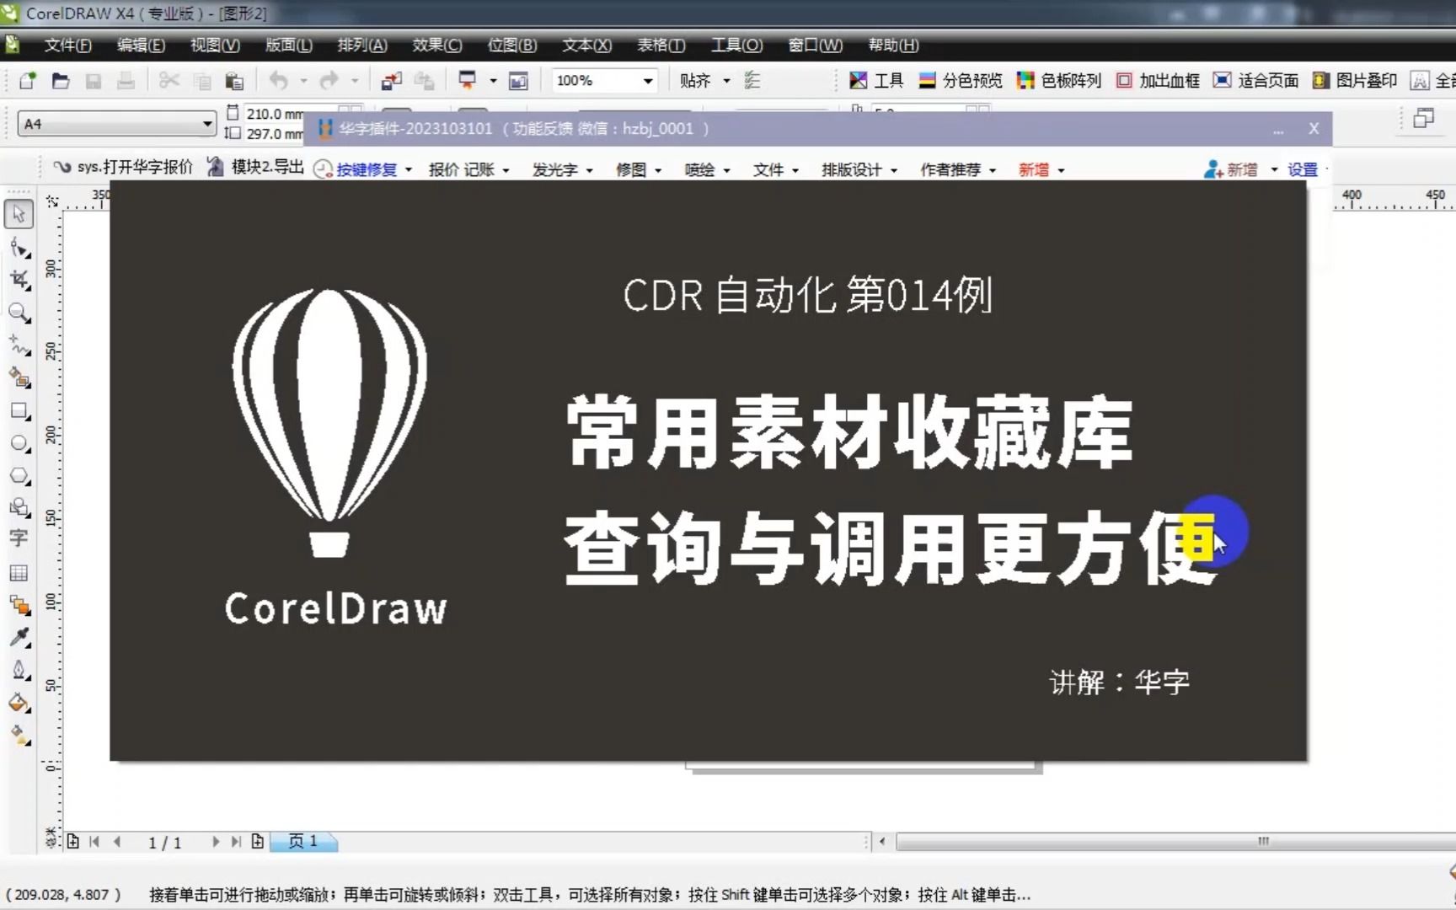1456x910 pixels.
Task: Select the Eyedropper tool
Action: pos(19,638)
